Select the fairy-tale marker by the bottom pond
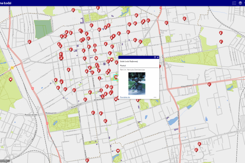This screenshot has width=245, height=163. (x=118, y=151)
